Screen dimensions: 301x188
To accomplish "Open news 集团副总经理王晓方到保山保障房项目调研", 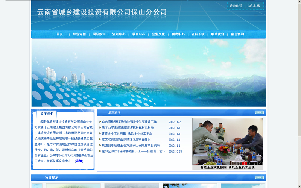I will [131, 145].
